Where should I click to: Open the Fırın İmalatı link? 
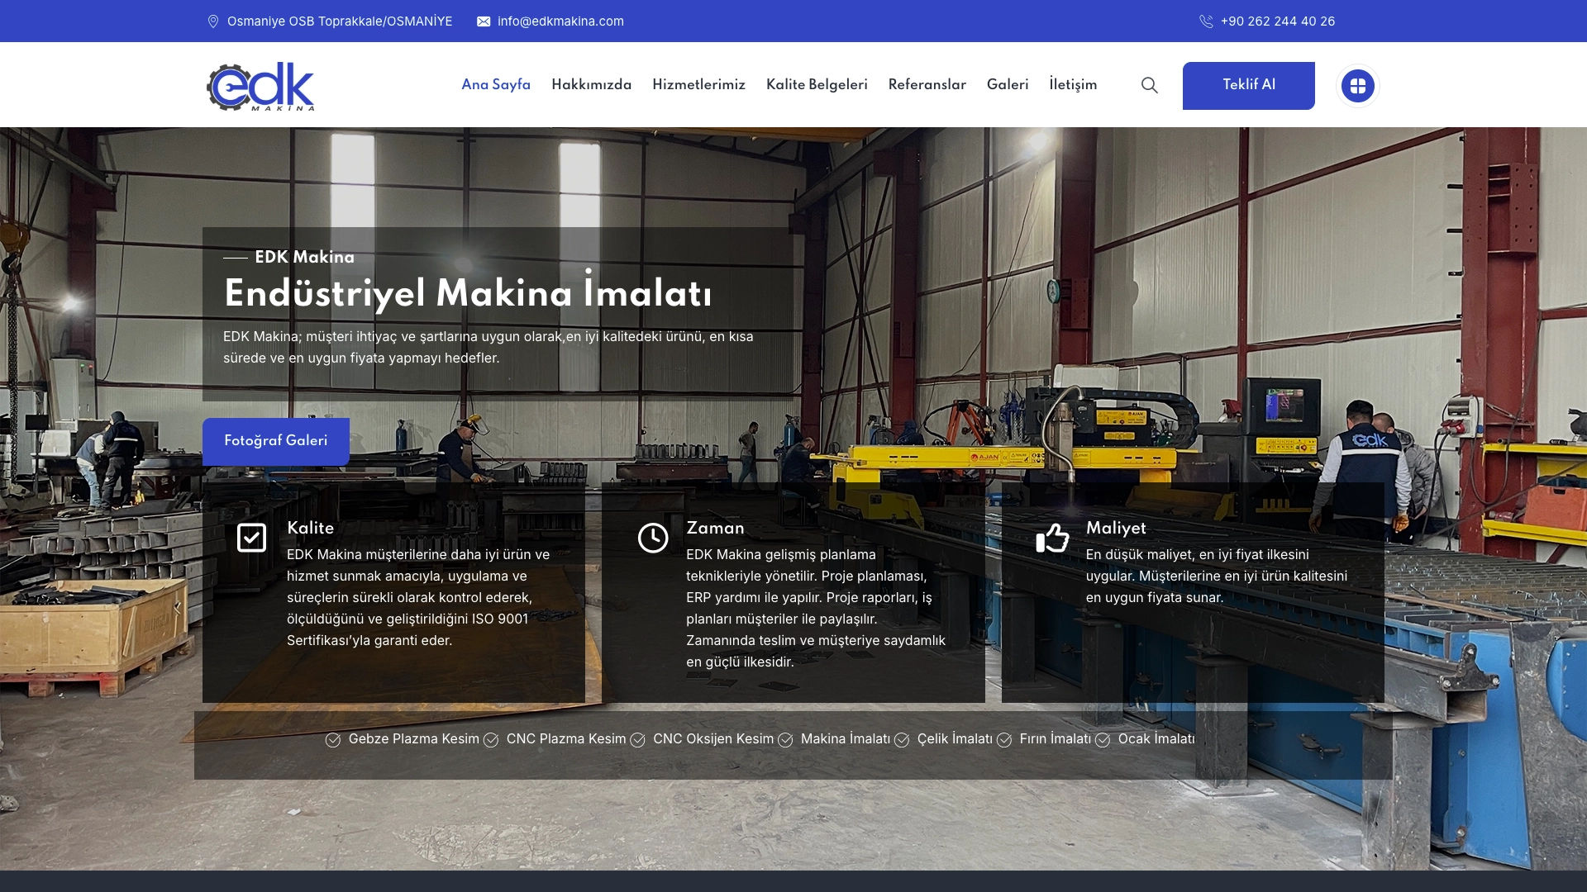coord(1055,738)
